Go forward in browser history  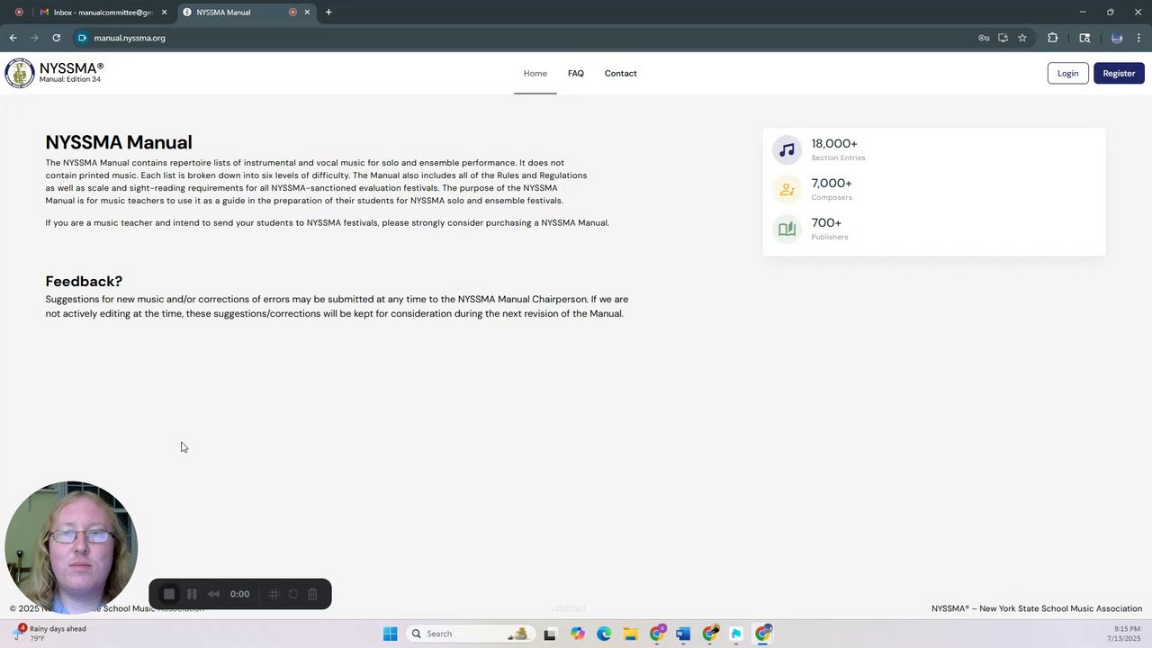coord(34,38)
